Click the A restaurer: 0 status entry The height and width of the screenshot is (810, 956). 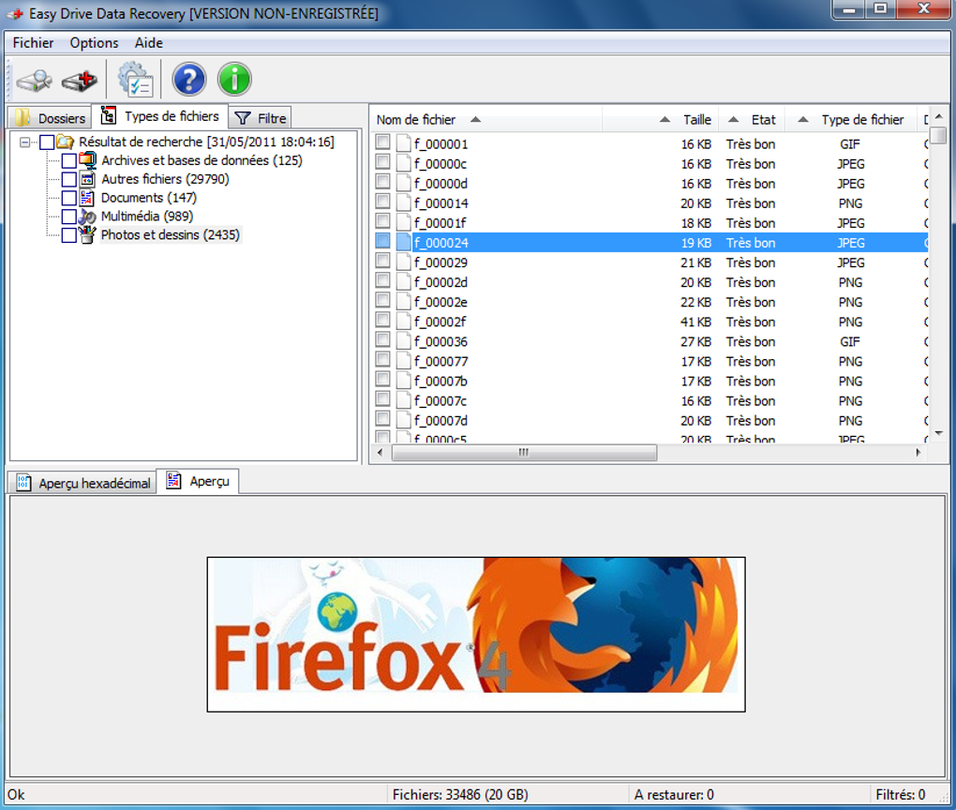(674, 795)
